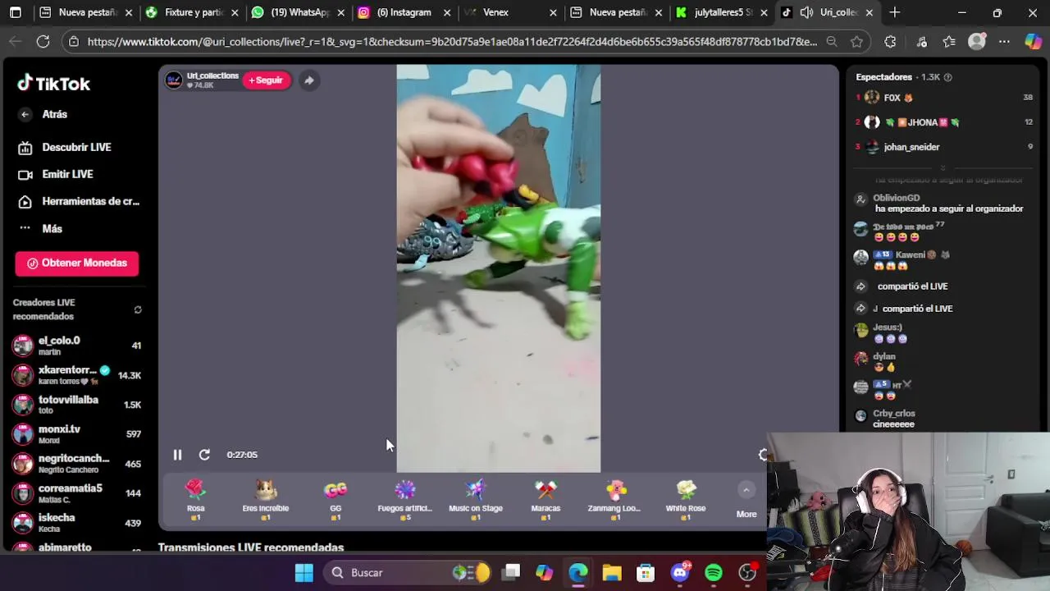The image size is (1050, 591).
Task: Send an Eres increíble gift
Action: coord(266,500)
